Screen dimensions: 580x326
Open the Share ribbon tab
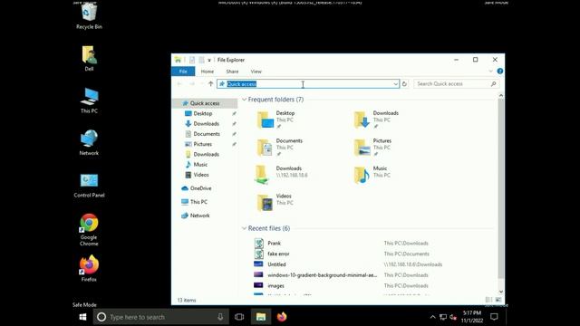click(232, 72)
